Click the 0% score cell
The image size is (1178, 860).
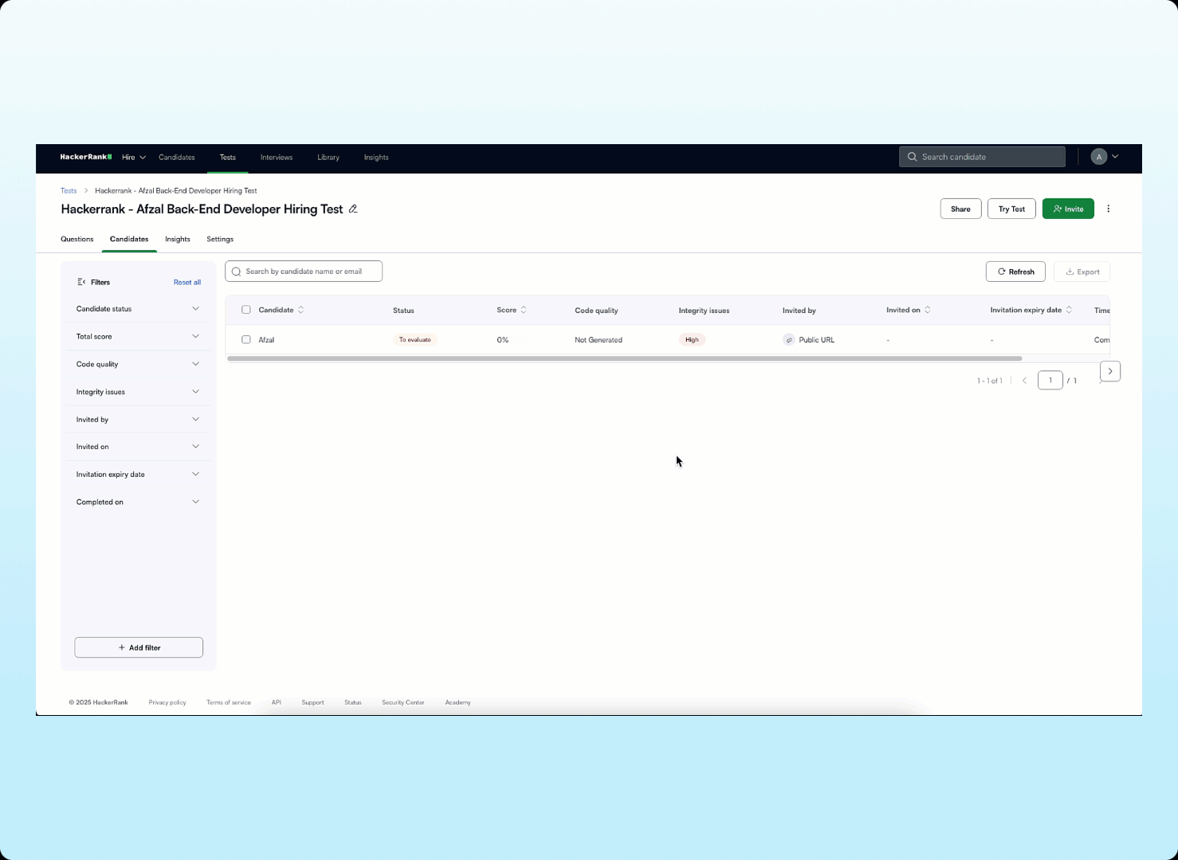pyautogui.click(x=503, y=340)
